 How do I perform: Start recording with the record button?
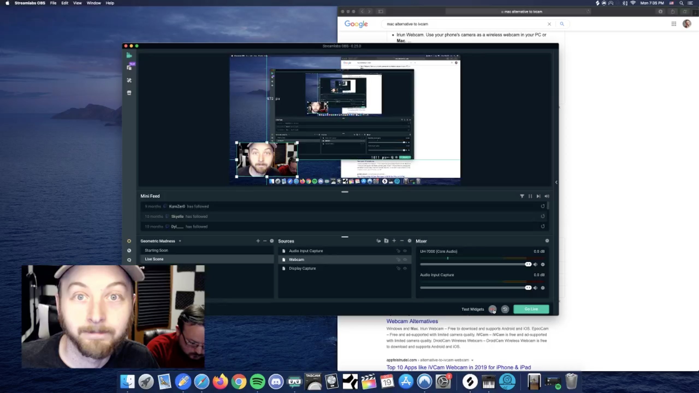pos(492,309)
